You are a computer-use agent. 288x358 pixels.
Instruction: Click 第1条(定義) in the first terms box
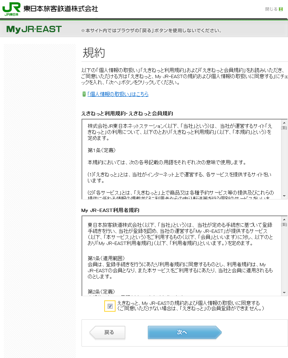tap(102, 150)
